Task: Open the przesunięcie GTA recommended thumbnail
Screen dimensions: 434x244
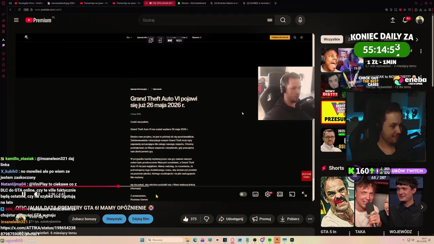Action: [333, 112]
